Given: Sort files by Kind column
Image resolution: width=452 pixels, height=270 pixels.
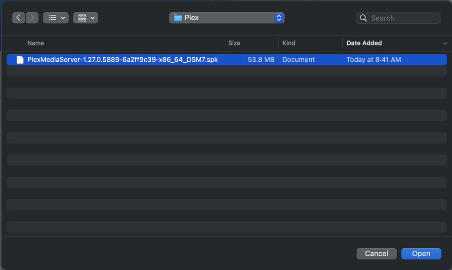Looking at the screenshot, I should click(x=288, y=43).
